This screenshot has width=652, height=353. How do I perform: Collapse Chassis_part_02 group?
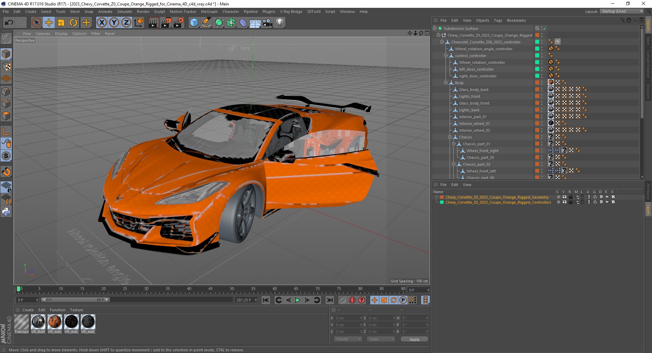point(453,164)
